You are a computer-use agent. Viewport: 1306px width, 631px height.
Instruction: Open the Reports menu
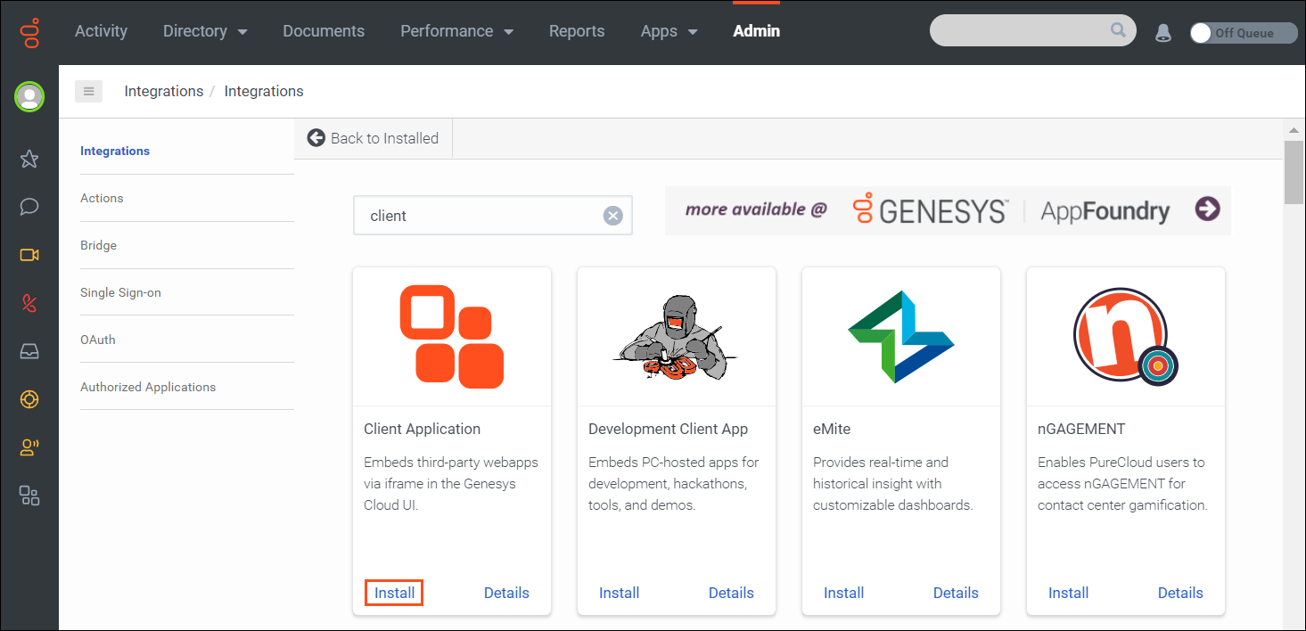click(x=577, y=31)
